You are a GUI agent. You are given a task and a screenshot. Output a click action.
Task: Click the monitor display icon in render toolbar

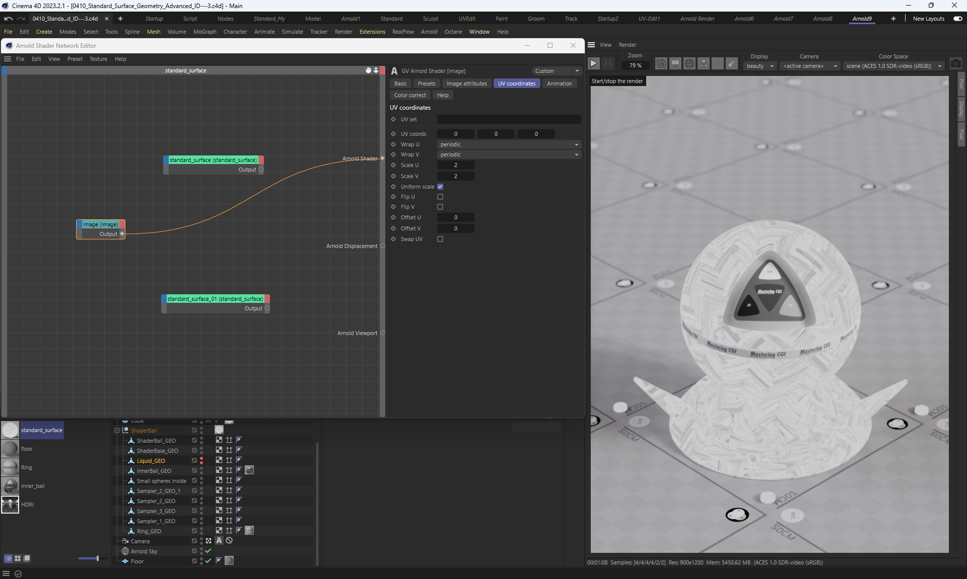coord(675,64)
